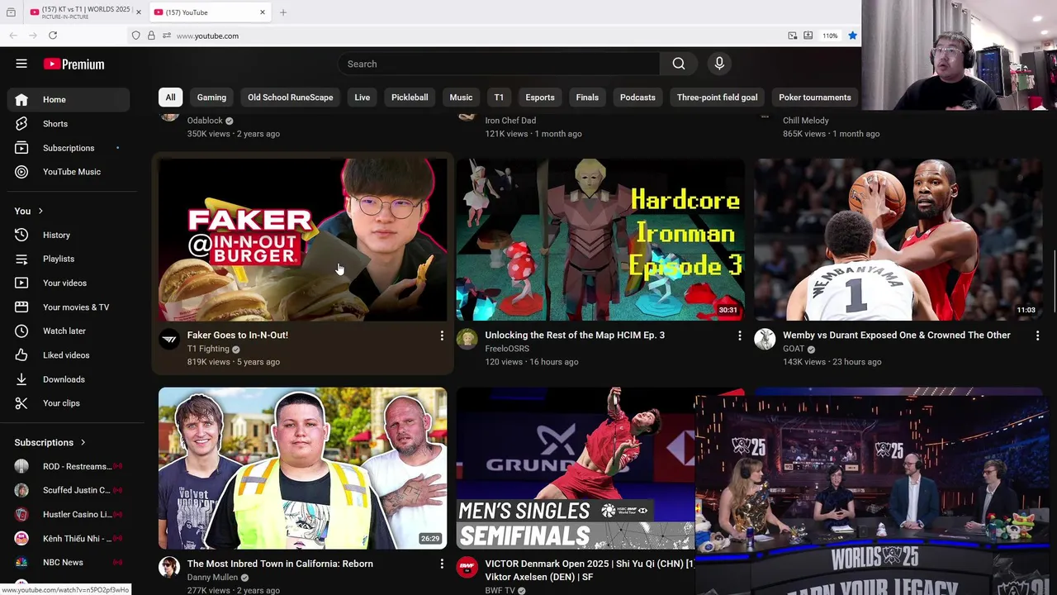Close the KT vs T1 Worlds tab
Viewport: 1057px width, 595px height.
tap(139, 12)
